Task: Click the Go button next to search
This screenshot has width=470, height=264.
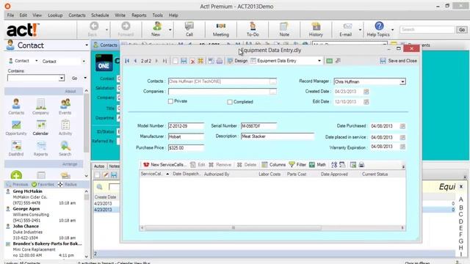Action: pyautogui.click(x=462, y=29)
